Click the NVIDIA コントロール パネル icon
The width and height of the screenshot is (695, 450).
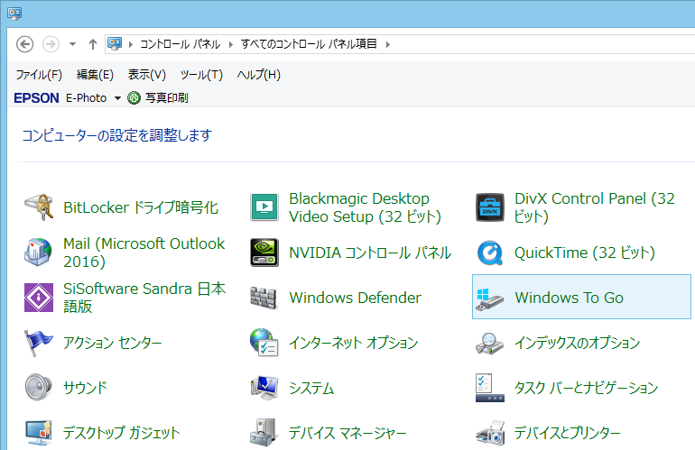click(264, 253)
